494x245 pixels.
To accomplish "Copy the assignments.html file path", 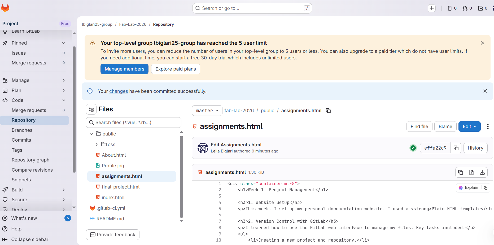I will (328, 111).
